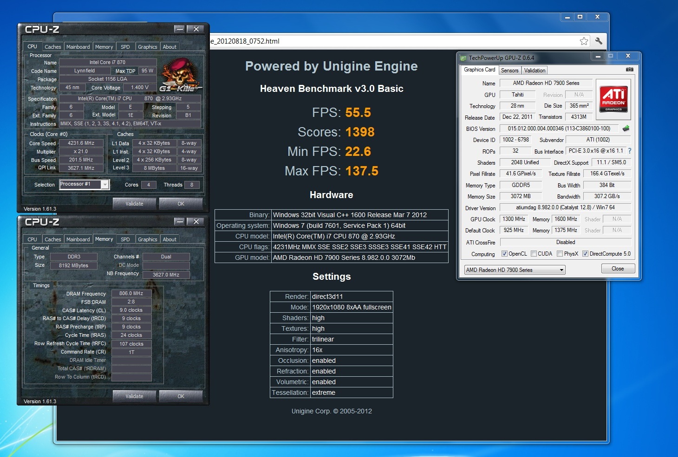Click the G1-Killer skull logo in CPU-Z

(180, 75)
